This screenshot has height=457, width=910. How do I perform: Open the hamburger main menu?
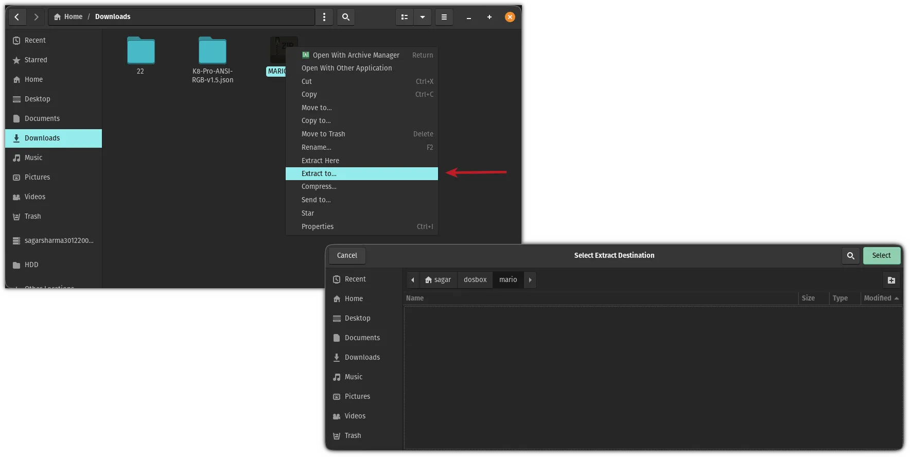444,17
